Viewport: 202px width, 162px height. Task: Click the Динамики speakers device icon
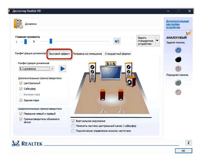coord(18,23)
